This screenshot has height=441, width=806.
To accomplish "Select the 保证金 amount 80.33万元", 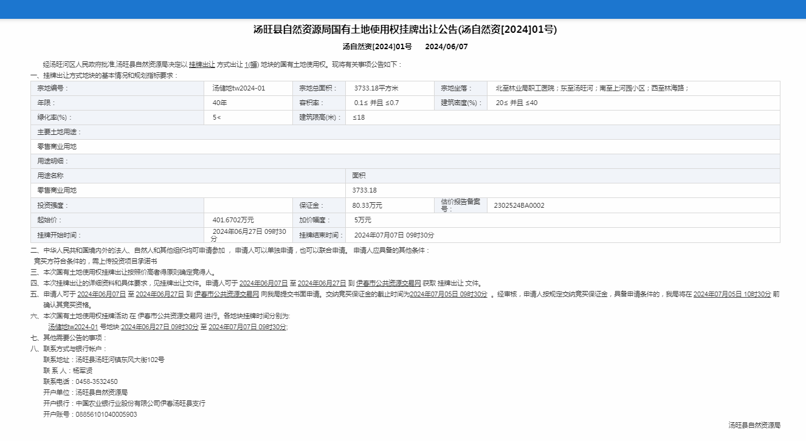I will 367,205.
